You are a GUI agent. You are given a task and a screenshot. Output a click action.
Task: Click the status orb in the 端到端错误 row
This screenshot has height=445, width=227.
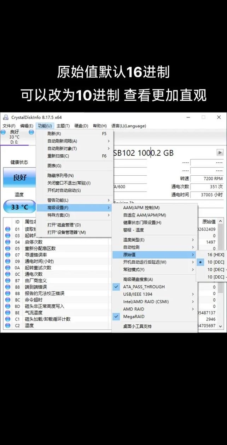7,287
